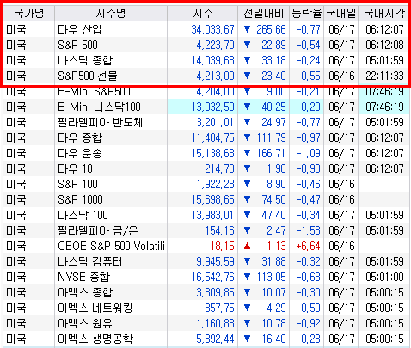The height and width of the screenshot is (348, 411).
Task: Click the 필라델피아 반도체 index name
Action: tap(100, 122)
